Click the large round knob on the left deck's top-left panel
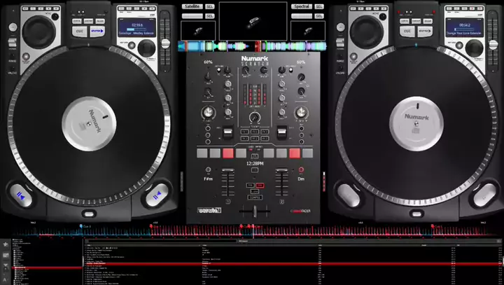 click(x=39, y=32)
